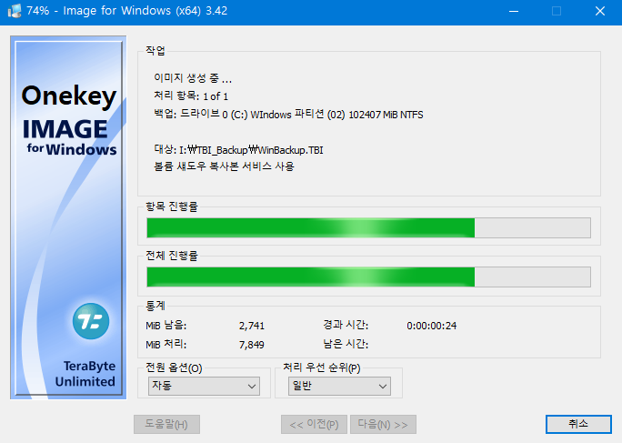The width and height of the screenshot is (622, 443).
Task: Minimize the Image for Windows window
Action: click(x=514, y=11)
